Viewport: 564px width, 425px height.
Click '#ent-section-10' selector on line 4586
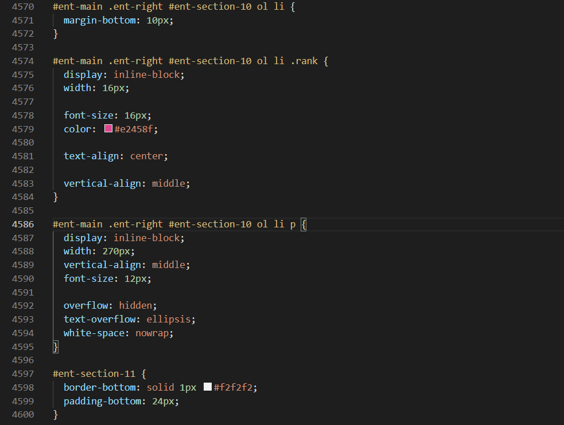pos(210,225)
